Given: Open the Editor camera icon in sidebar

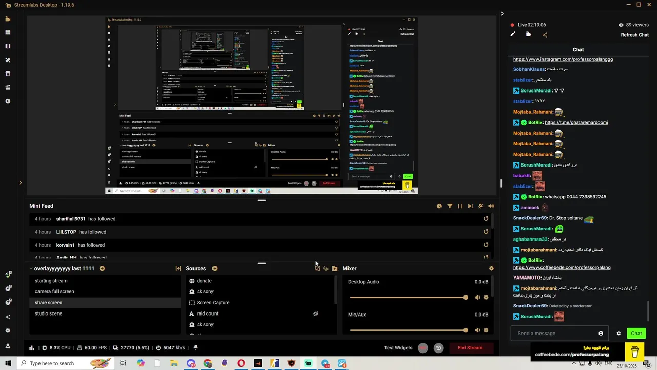Looking at the screenshot, I should [x=8, y=19].
